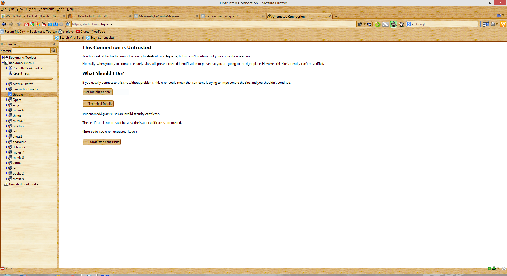The image size is (507, 276).
Task: Click the list all tabs icon
Action: point(499,16)
